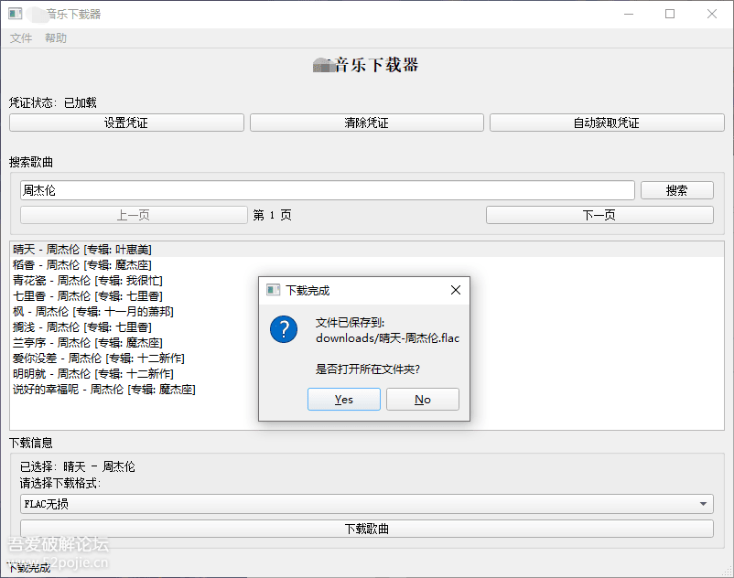
Task: Click No to dismiss the folder prompt
Action: point(423,399)
